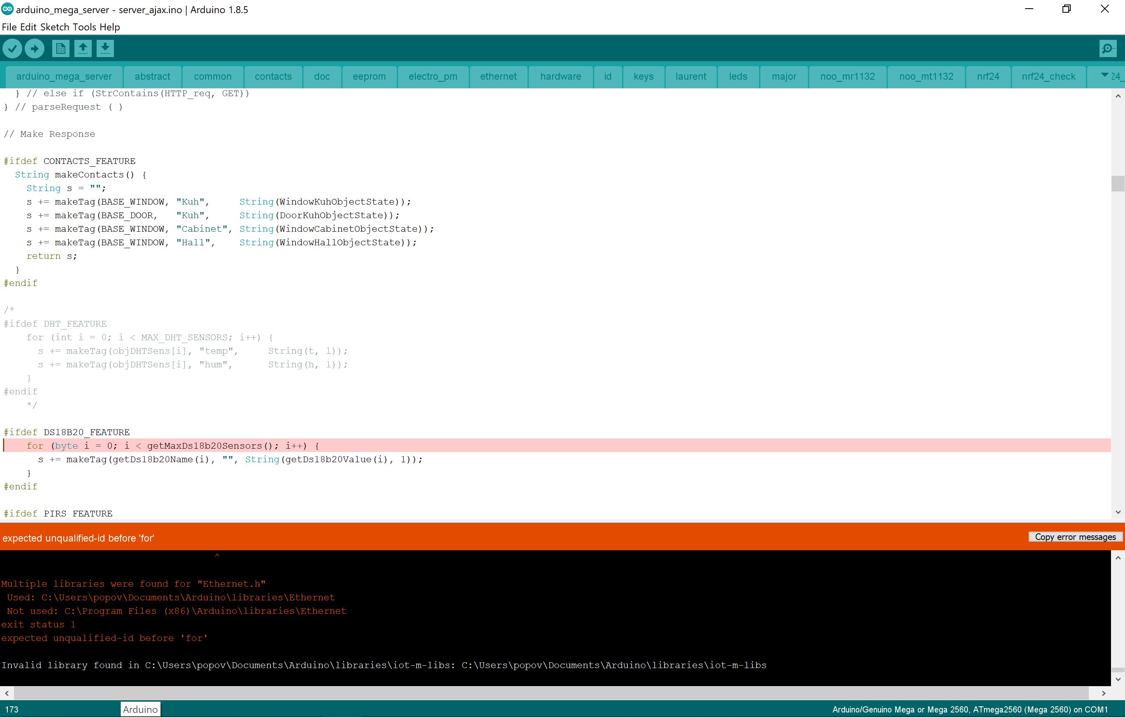The width and height of the screenshot is (1125, 717).
Task: Click the New sketch document icon
Action: click(x=60, y=48)
